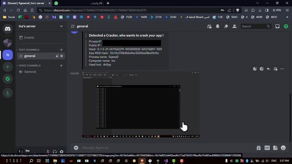Screen dimensions: 292x164
Task: Open Brave Shields icon
Action: (x=238, y=10)
